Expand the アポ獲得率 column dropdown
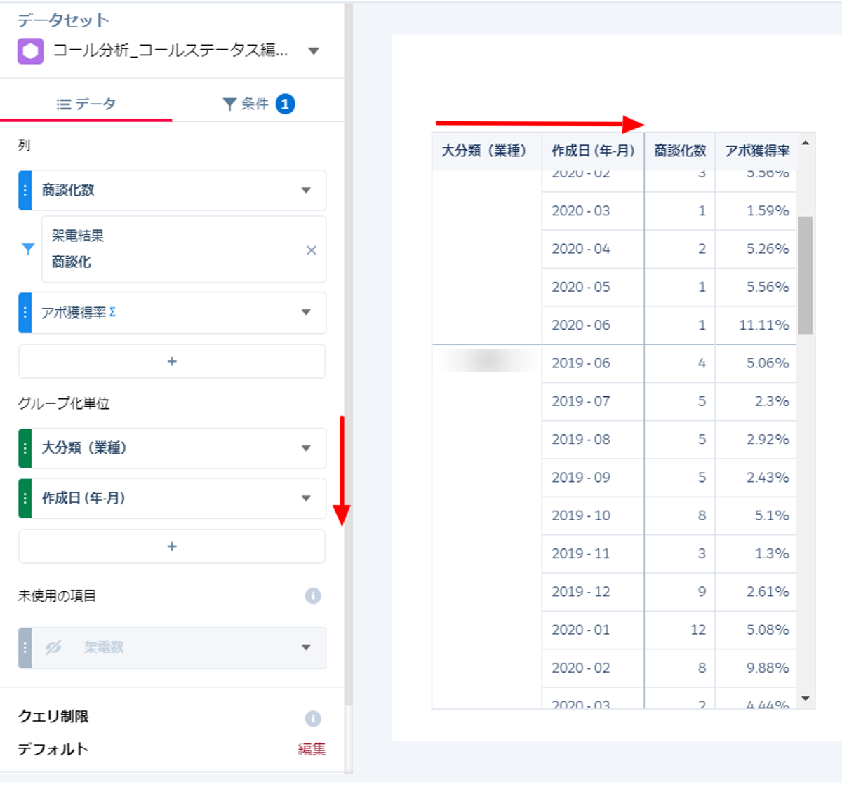The height and width of the screenshot is (789, 842). pos(306,313)
